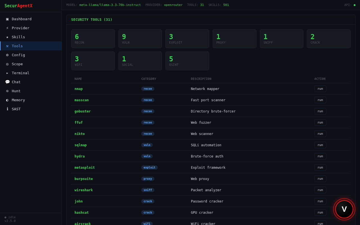
Task: Switch to the Hunt section
Action: point(31,91)
